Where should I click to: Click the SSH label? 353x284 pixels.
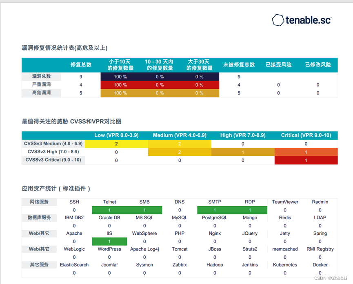pos(74,202)
